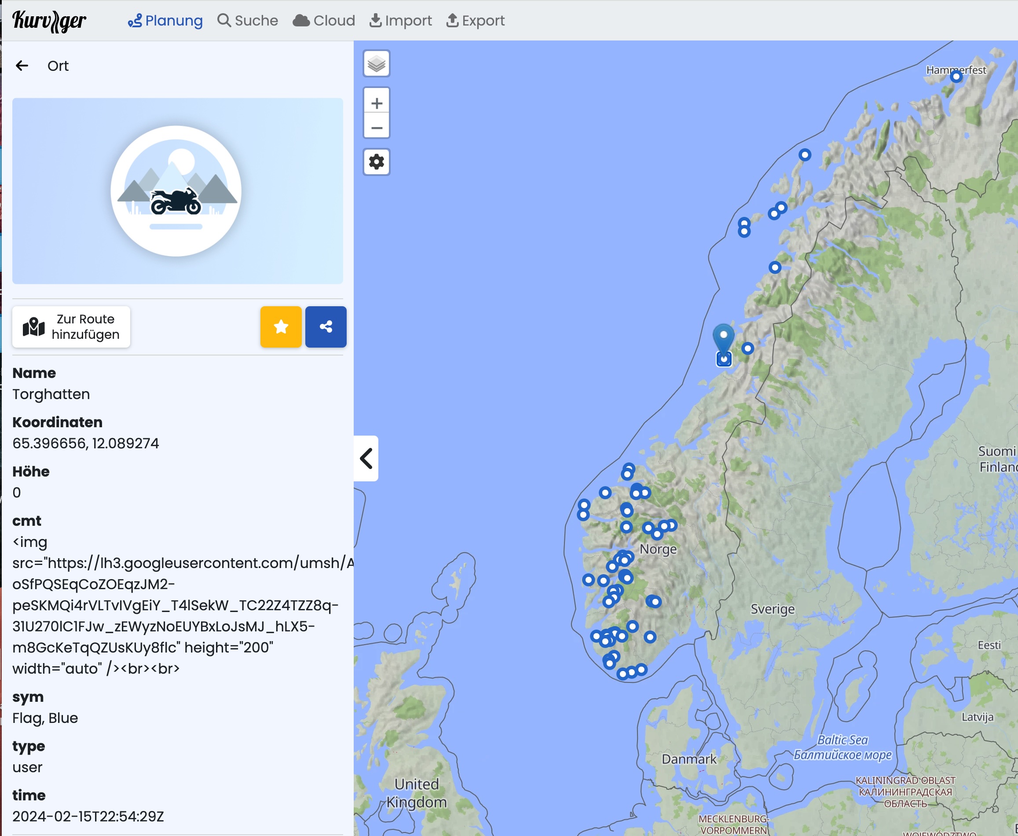Screen dimensions: 1018x836
Task: Click the northernmost Lofoten waypoint marker
Action: [x=805, y=154]
